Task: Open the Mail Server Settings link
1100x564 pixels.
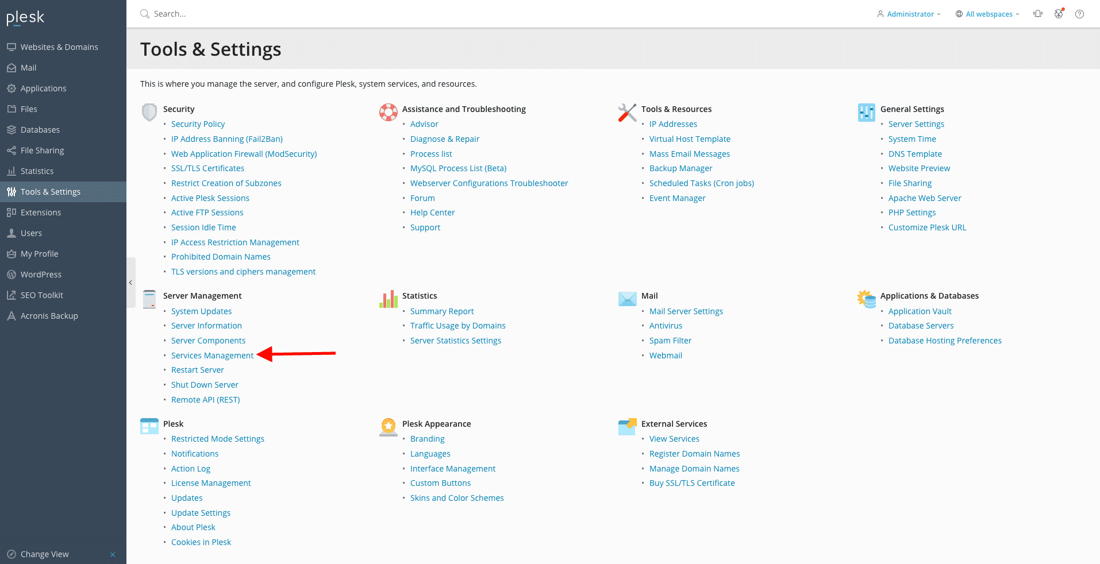Action: click(x=686, y=311)
